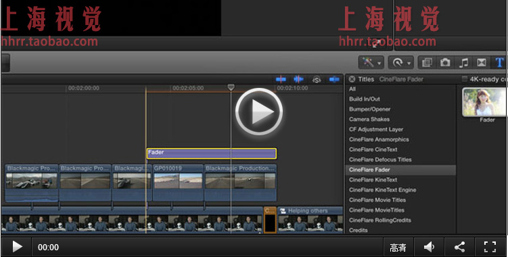Open the photos browser camera icon
Screen dimensions: 508x257
coord(445,62)
